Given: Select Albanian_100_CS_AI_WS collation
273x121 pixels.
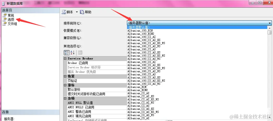Looking at the screenshot, I should [197, 71].
